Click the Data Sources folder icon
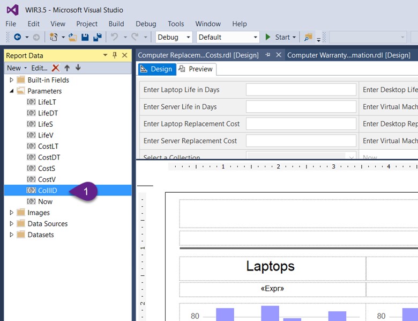This screenshot has height=321, width=418. [x=21, y=223]
